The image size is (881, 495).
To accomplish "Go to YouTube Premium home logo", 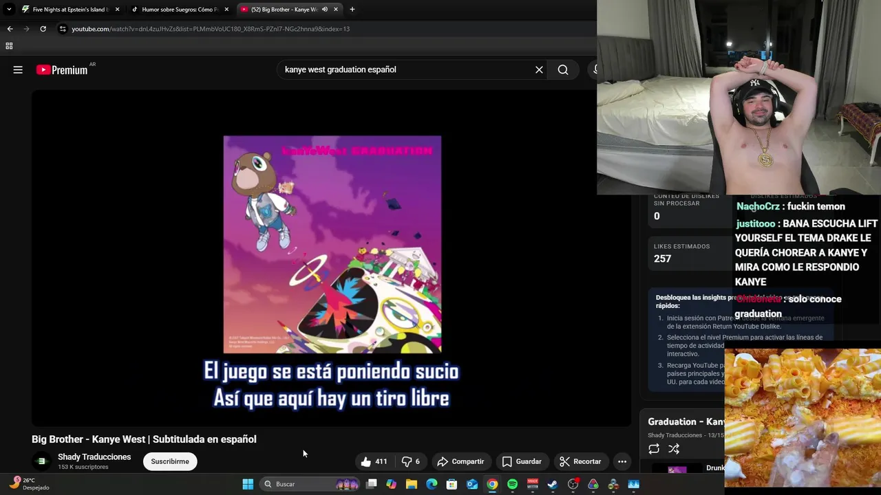I will coord(62,69).
